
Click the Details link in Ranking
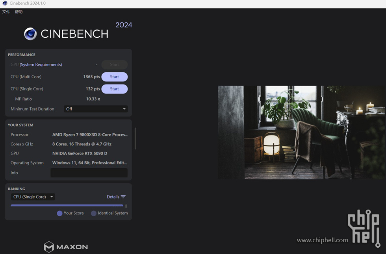pyautogui.click(x=113, y=197)
